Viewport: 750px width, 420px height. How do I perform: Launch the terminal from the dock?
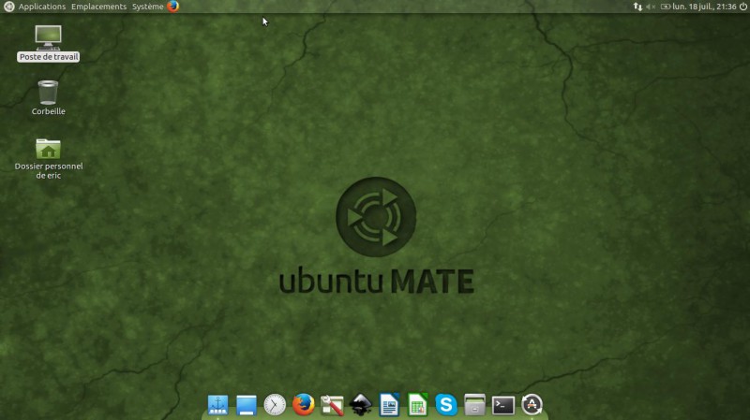(503, 406)
